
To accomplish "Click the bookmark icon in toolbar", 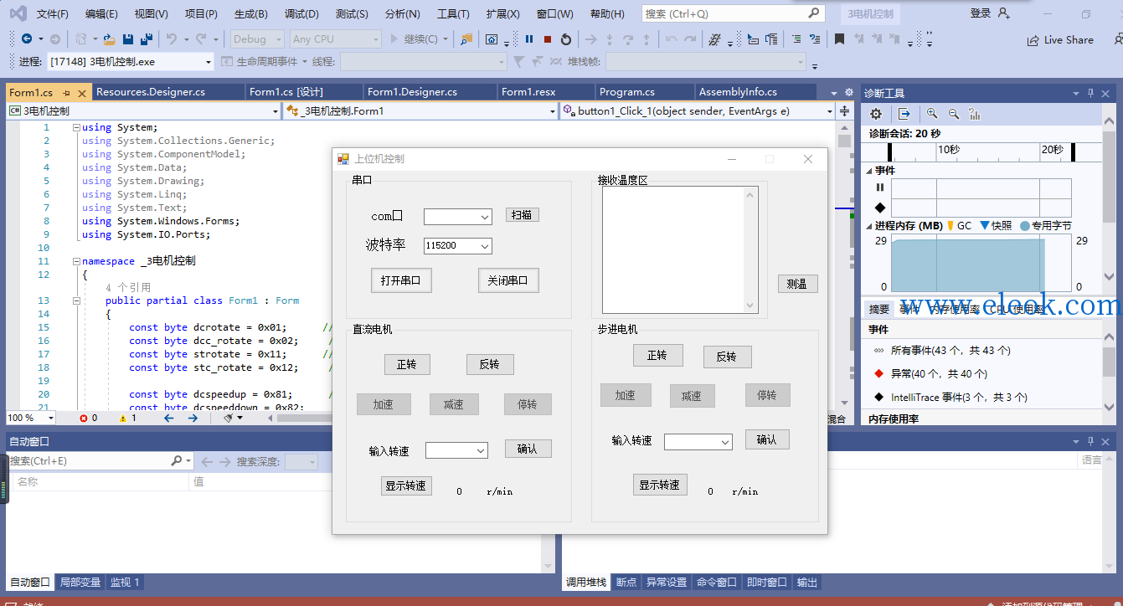I will tap(839, 39).
